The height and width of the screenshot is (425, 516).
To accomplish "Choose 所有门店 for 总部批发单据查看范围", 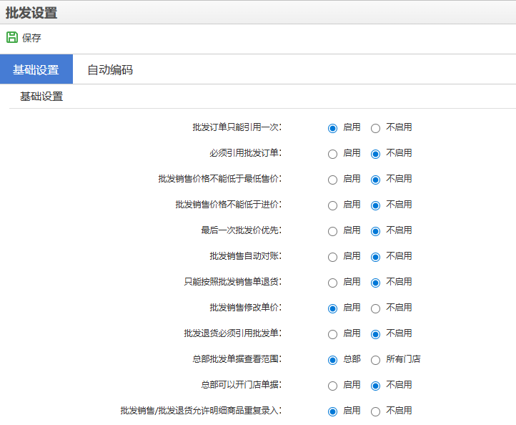I will 375,360.
